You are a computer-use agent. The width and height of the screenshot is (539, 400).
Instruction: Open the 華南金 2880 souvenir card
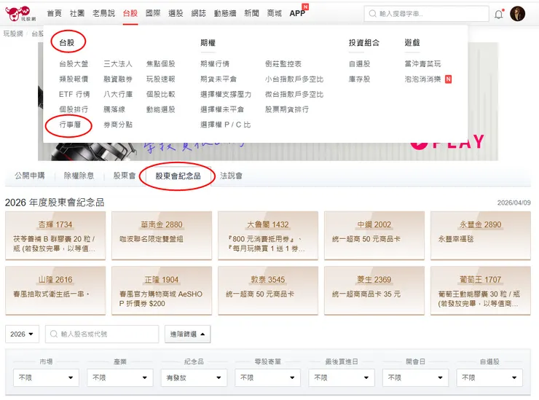(162, 235)
